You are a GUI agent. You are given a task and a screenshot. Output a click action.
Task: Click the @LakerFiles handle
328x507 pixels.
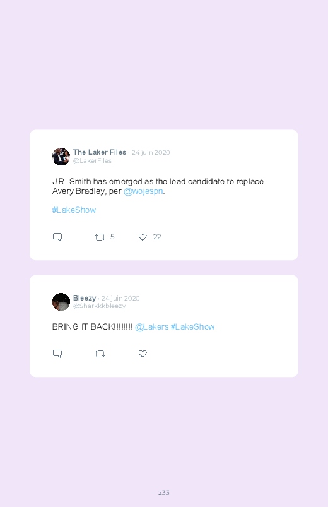[92, 161]
